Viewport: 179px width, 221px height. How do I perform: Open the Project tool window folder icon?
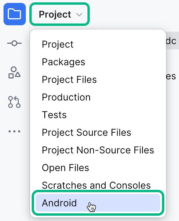pos(14,14)
